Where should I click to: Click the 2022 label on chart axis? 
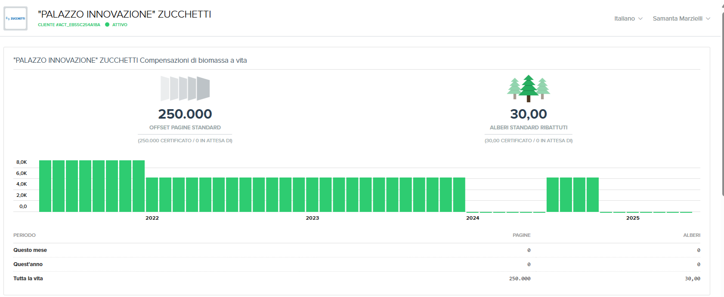pos(152,218)
